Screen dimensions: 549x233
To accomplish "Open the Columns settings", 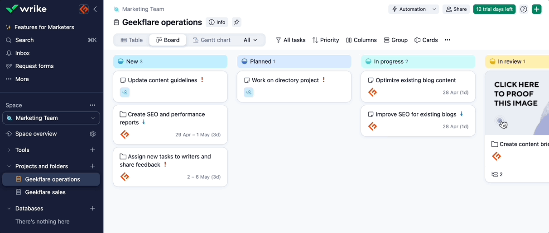I will [361, 40].
